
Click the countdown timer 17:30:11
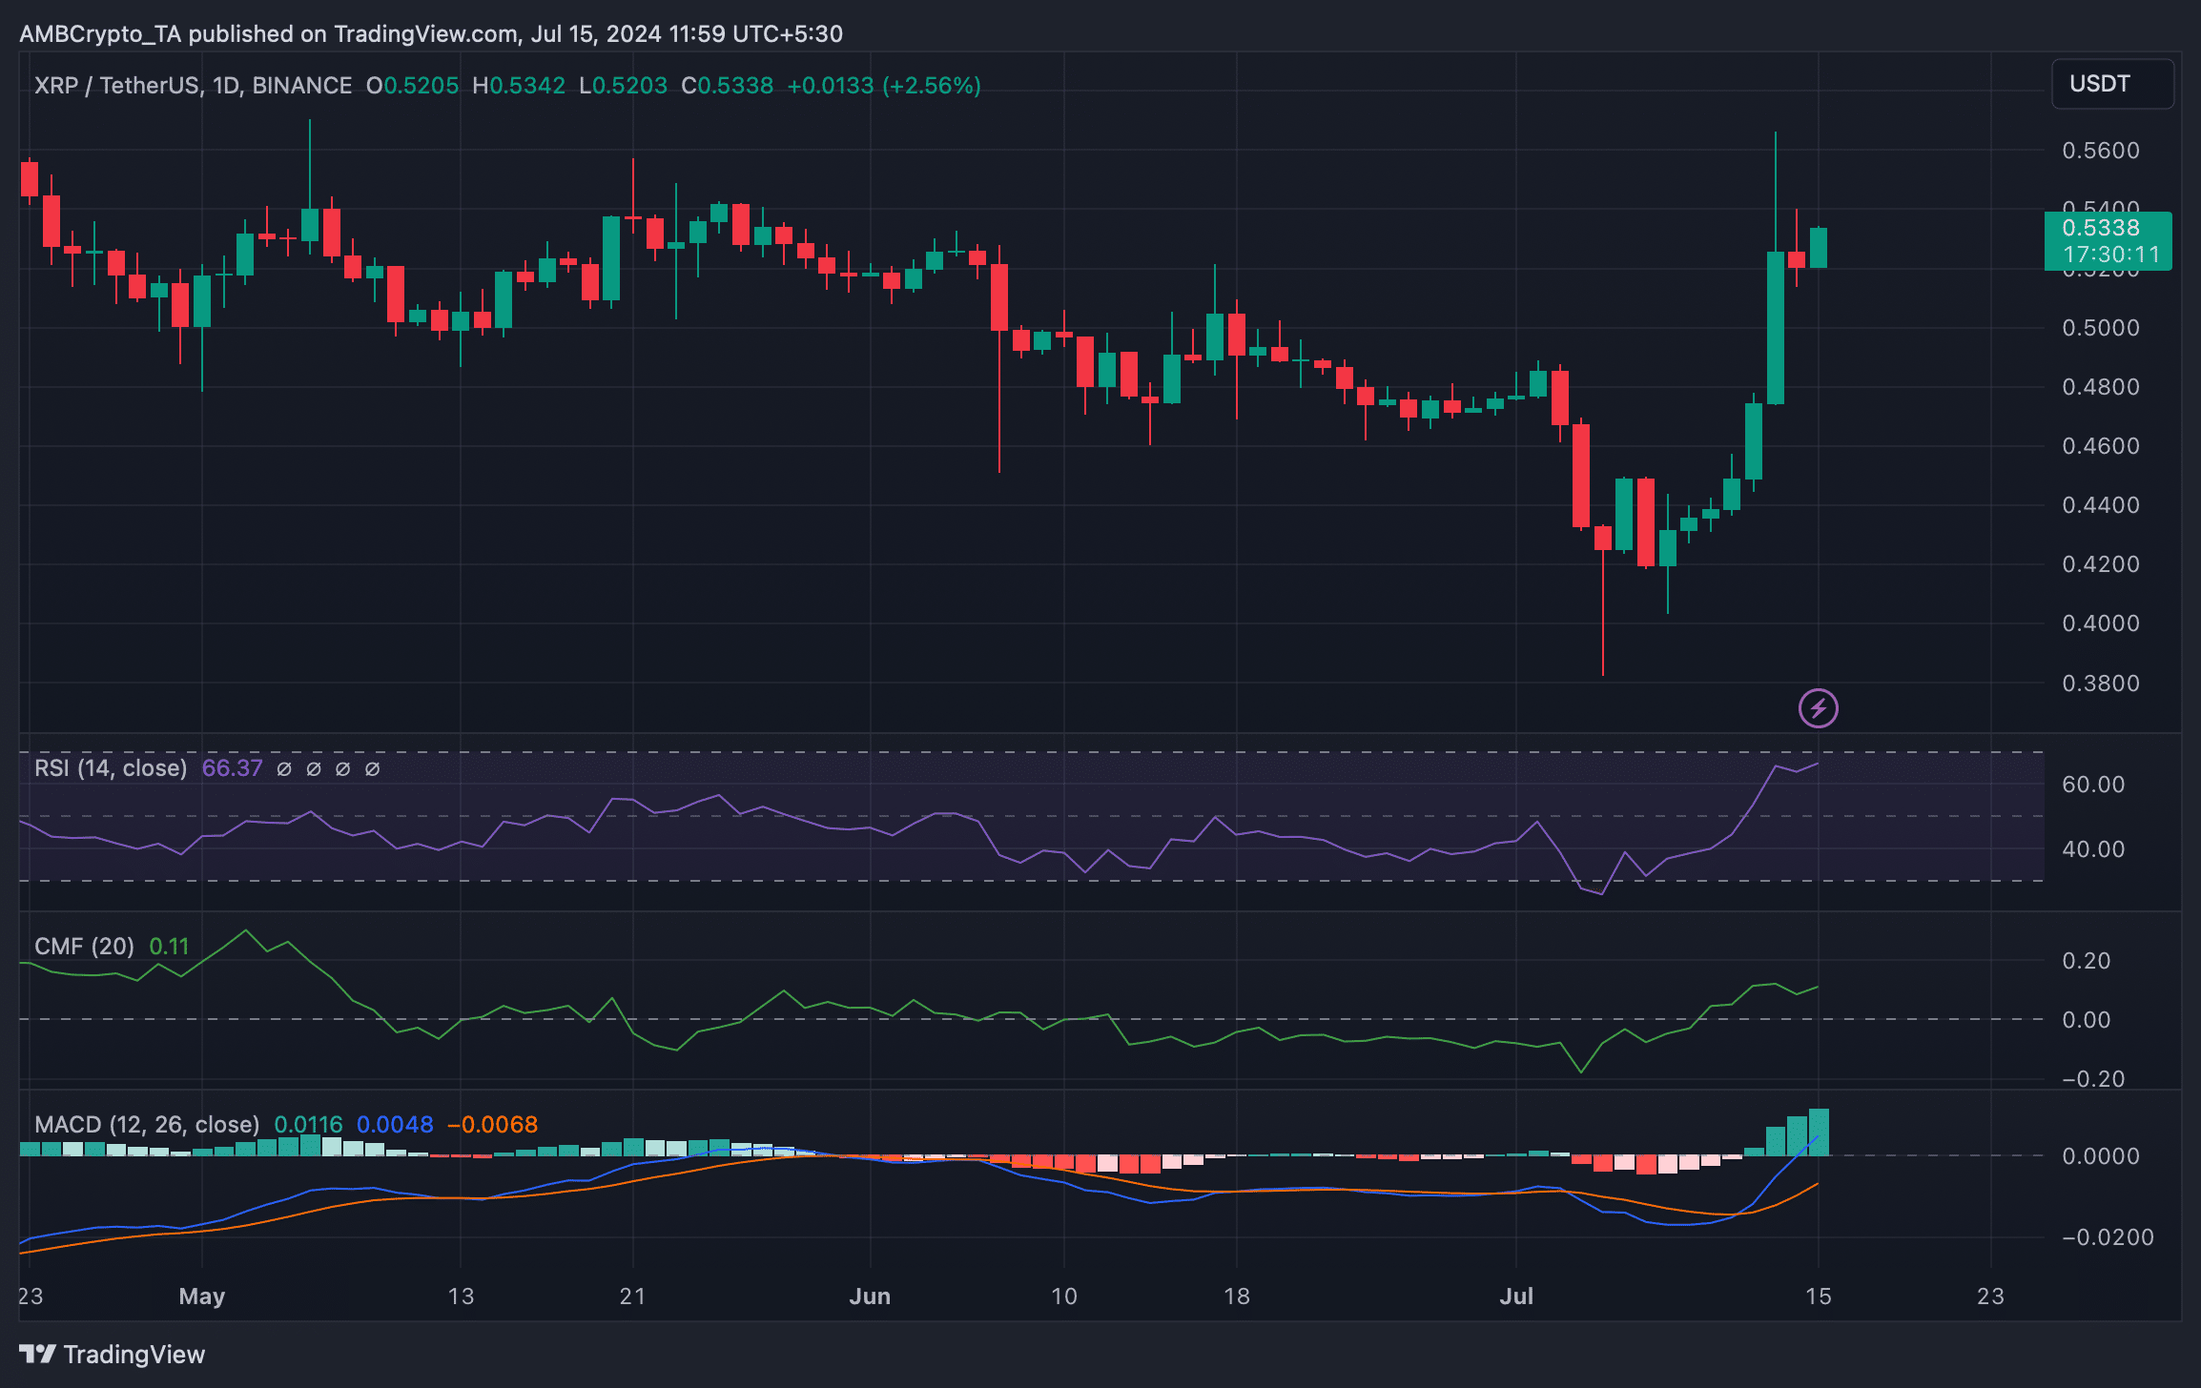click(2109, 255)
